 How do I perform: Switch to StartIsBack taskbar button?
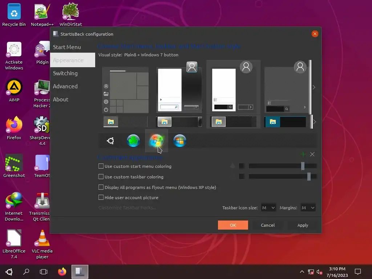pyautogui.click(x=80, y=272)
